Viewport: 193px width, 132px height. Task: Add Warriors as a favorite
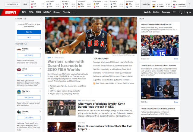coord(29,97)
